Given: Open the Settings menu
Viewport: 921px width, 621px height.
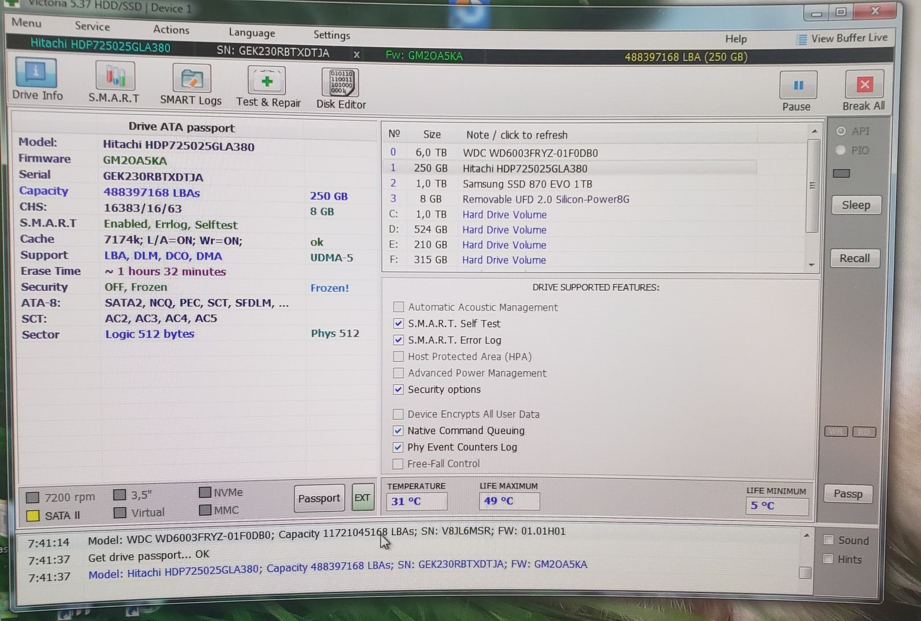Looking at the screenshot, I should click(x=332, y=35).
